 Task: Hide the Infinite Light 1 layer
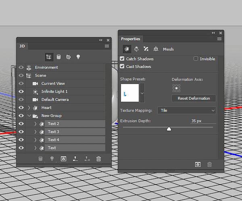point(21,92)
